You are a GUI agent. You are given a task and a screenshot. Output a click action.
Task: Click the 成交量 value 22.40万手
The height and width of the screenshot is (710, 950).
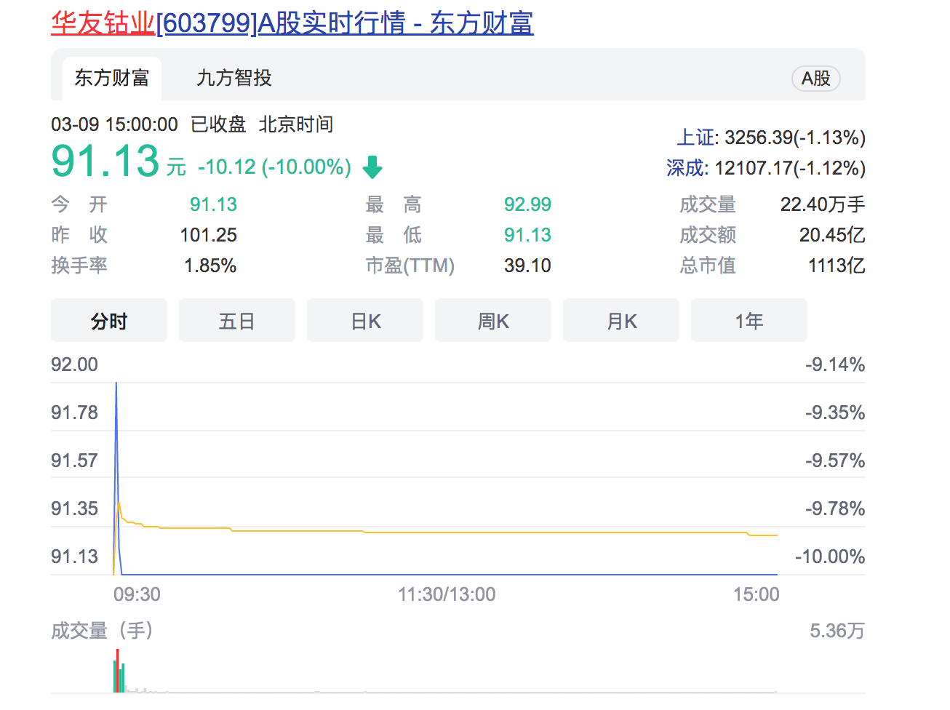(823, 204)
